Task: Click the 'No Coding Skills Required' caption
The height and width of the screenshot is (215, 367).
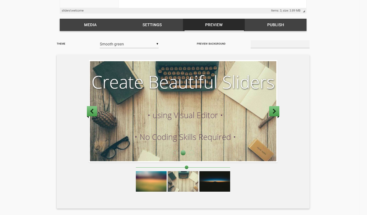Action: tap(185, 137)
